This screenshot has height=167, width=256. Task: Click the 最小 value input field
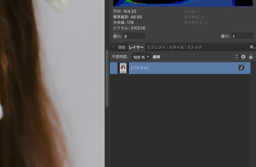coord(134,36)
